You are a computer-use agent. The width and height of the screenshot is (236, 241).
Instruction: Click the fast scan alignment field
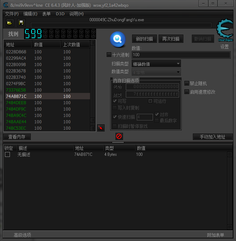[x=145, y=117]
